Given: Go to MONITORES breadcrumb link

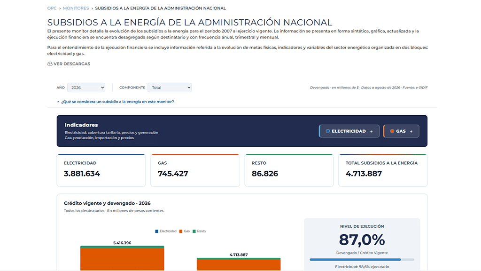Looking at the screenshot, I should pos(76,8).
